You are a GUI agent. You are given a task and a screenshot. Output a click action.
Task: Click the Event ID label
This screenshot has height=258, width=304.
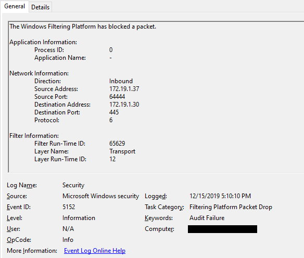tap(19, 207)
